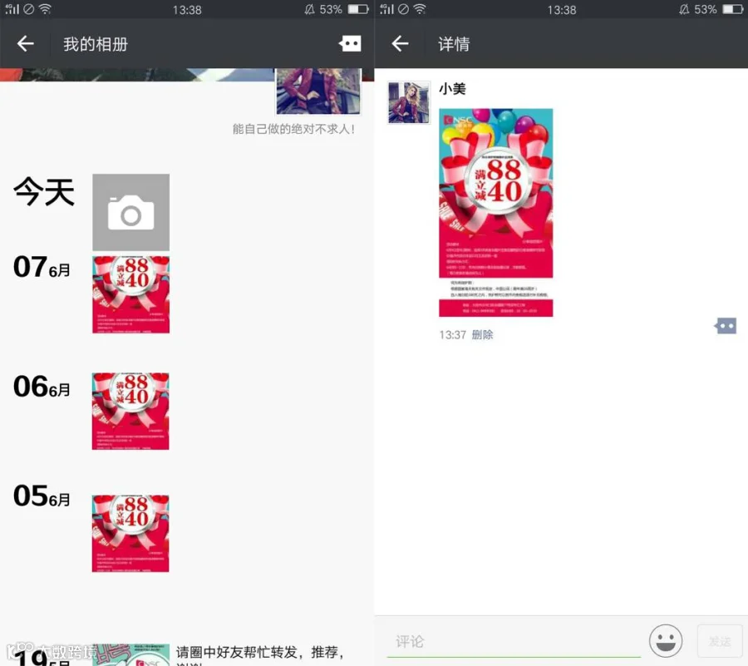Tap the comment bubble icon beside post
Viewport: 748px width, 666px height.
pos(725,326)
